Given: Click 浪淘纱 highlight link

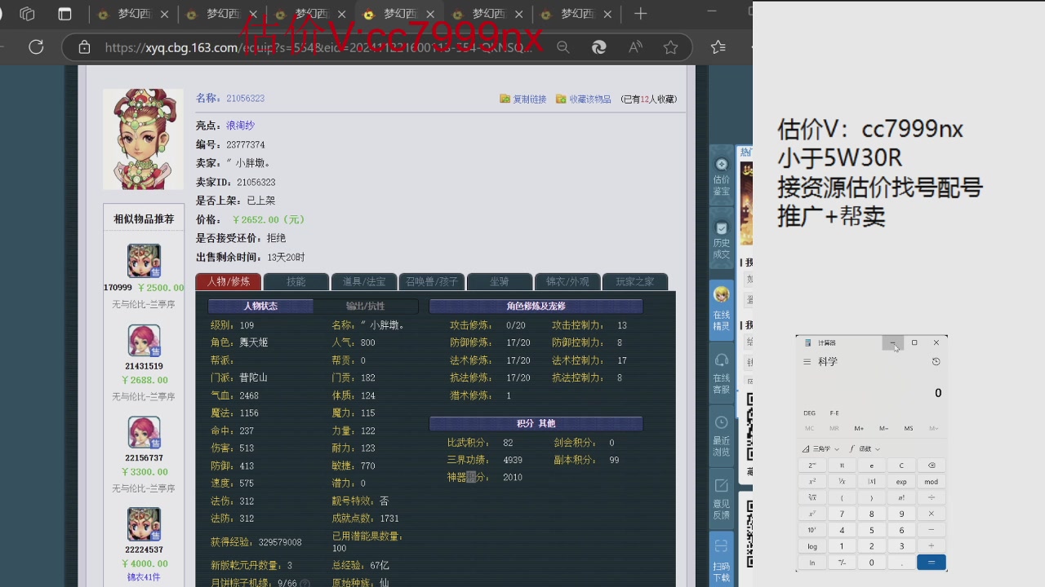Looking at the screenshot, I should tap(241, 126).
